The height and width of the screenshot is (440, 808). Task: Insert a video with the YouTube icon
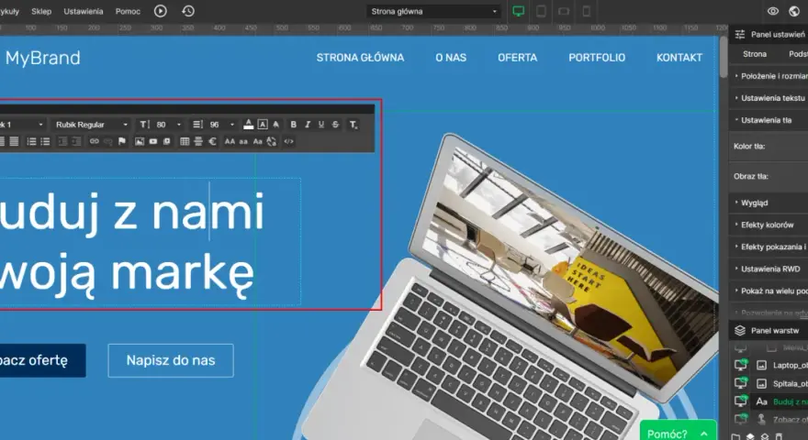pyautogui.click(x=153, y=141)
